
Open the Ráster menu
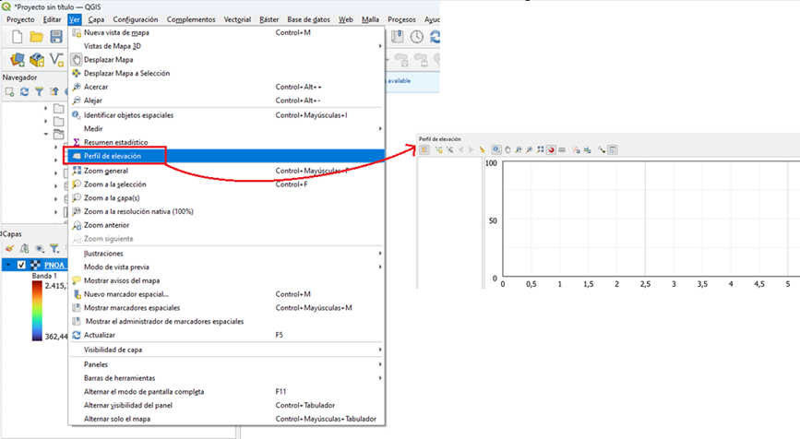(x=269, y=19)
